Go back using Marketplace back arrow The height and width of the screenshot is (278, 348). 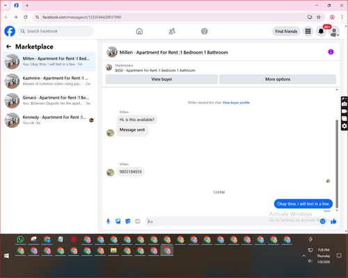click(x=8, y=47)
